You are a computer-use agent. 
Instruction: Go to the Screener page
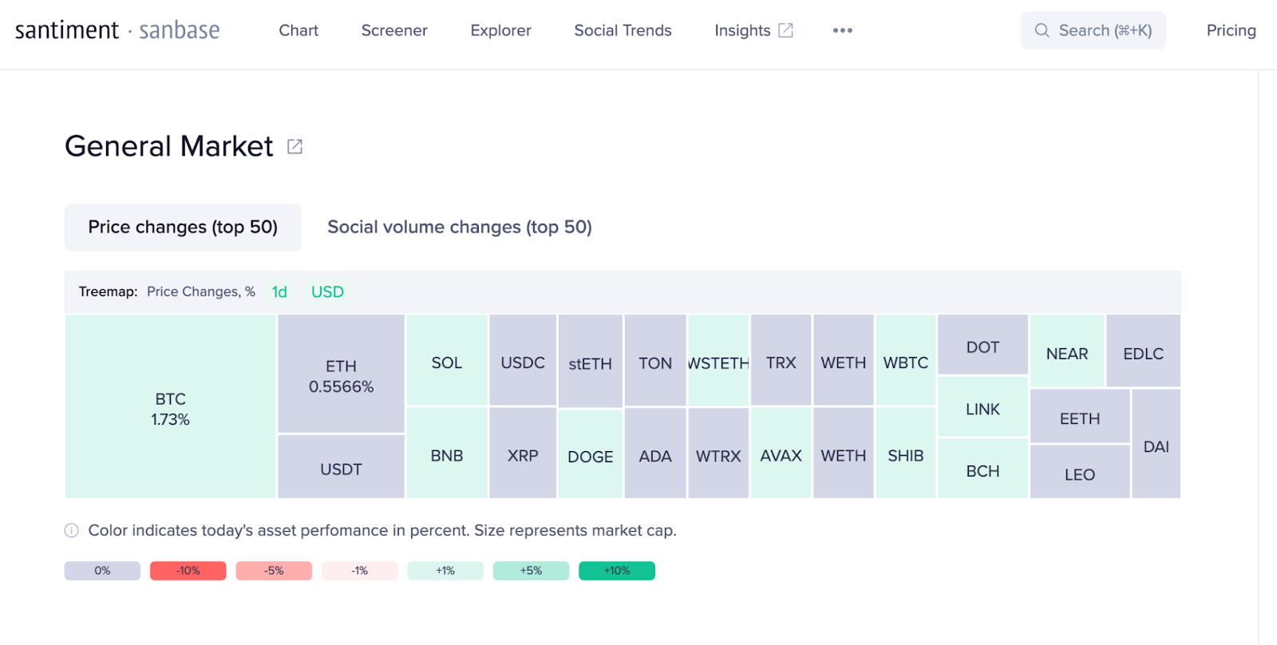(394, 30)
